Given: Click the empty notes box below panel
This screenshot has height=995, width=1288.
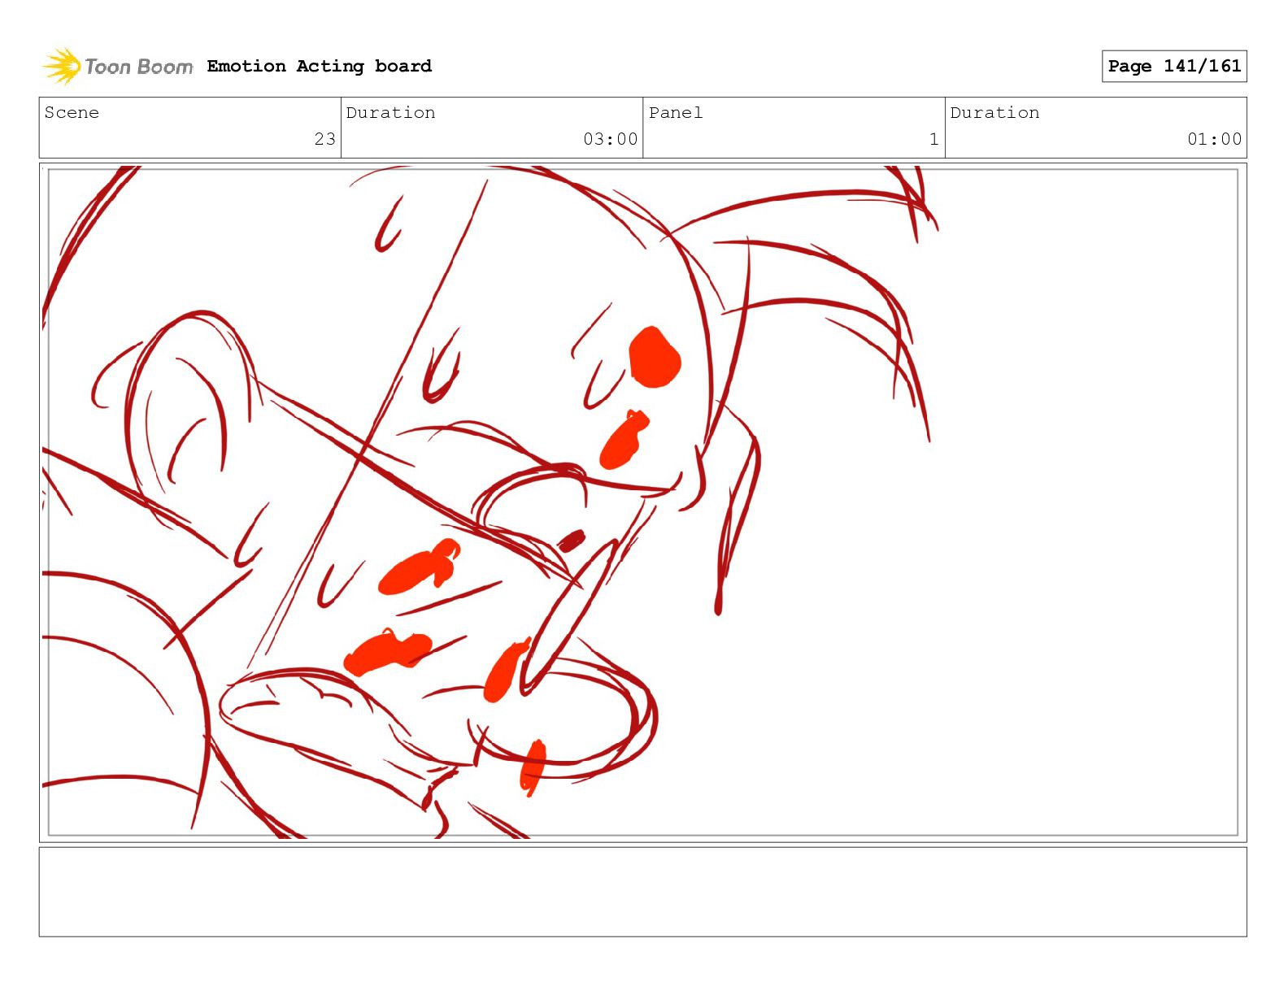Looking at the screenshot, I should click(x=642, y=892).
